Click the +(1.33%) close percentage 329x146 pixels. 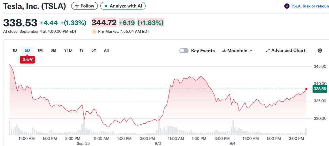73,23
